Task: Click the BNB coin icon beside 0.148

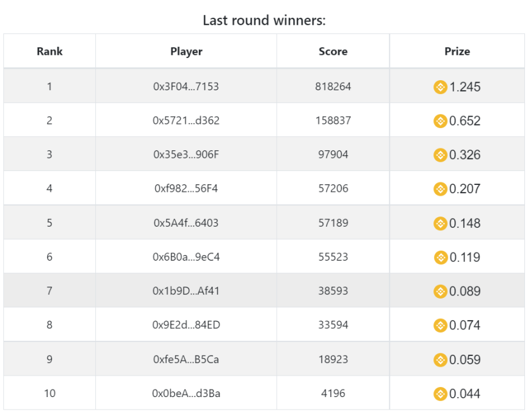Action: (440, 223)
